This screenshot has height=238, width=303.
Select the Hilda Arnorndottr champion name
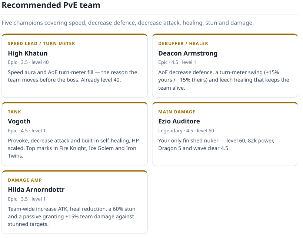36,189
